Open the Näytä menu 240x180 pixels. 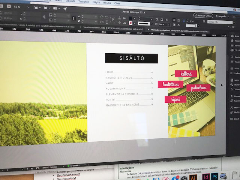(x=96, y=2)
